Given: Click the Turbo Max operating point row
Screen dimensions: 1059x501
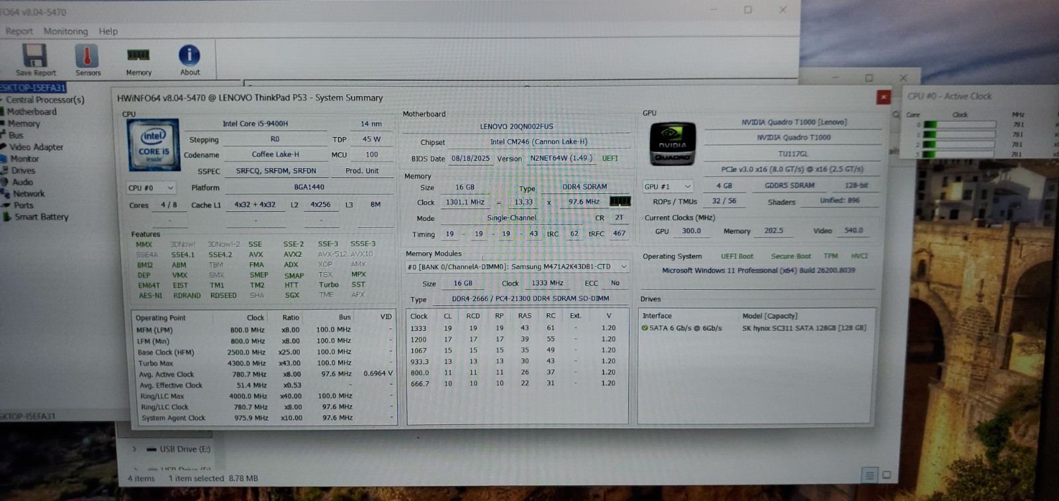Looking at the screenshot, I should pos(265,363).
